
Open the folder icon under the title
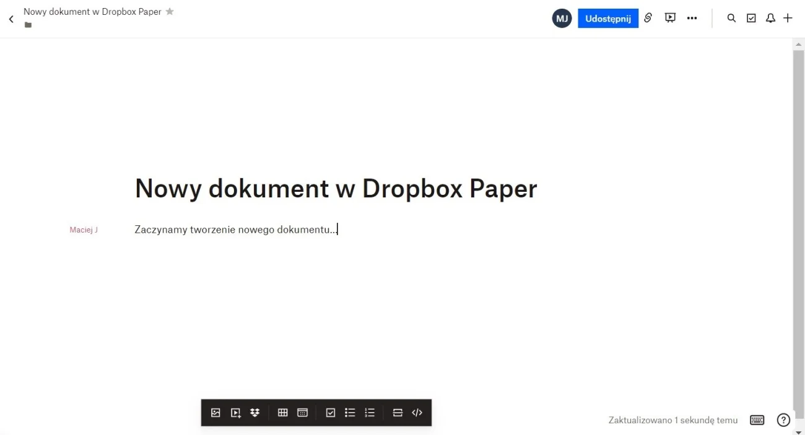point(28,25)
